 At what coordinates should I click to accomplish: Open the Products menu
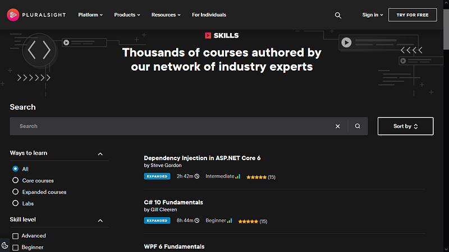coord(127,15)
